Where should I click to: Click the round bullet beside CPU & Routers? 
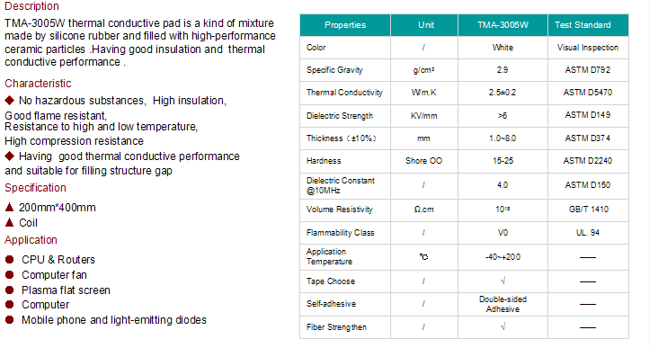tap(10, 259)
